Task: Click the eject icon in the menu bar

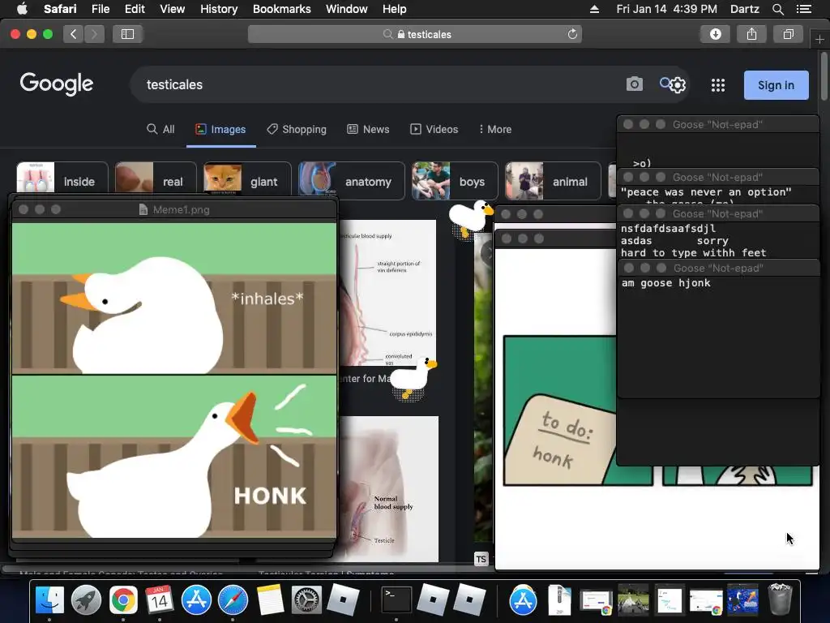Action: click(594, 9)
